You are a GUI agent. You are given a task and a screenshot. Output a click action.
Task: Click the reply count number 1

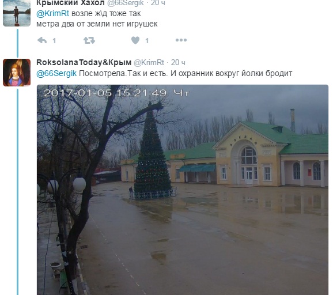[x=54, y=40]
